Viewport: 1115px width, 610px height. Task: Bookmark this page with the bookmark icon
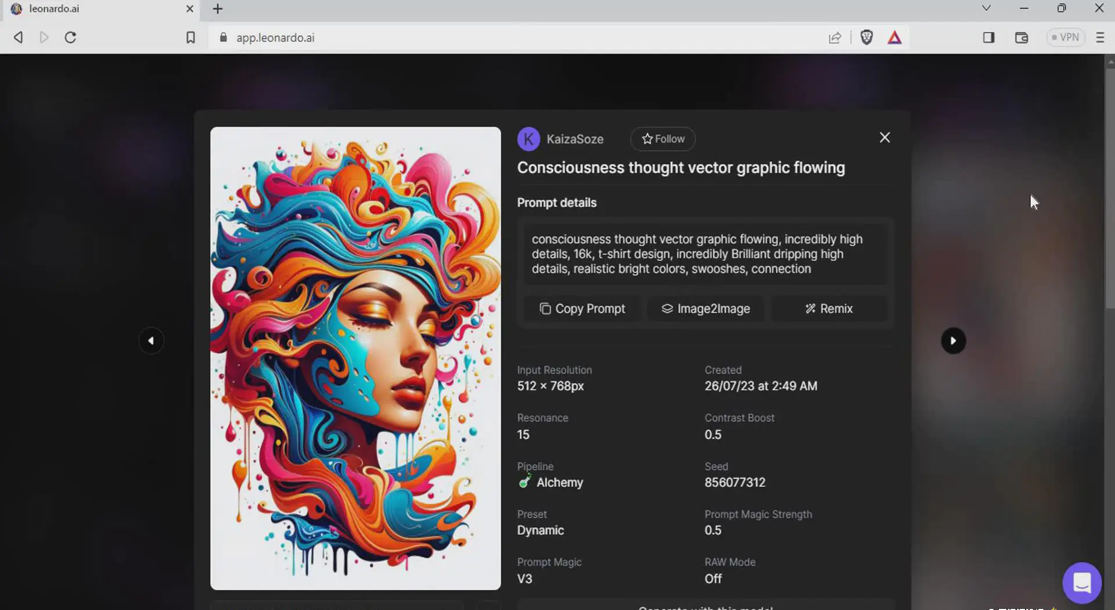pos(190,38)
